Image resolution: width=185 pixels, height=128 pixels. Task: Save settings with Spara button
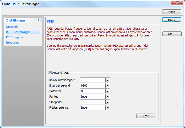click(172, 20)
